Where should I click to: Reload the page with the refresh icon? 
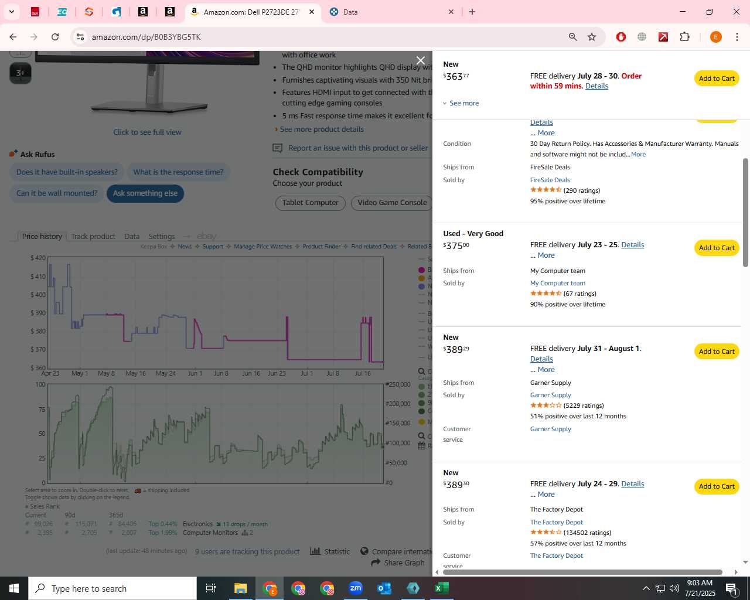(55, 37)
